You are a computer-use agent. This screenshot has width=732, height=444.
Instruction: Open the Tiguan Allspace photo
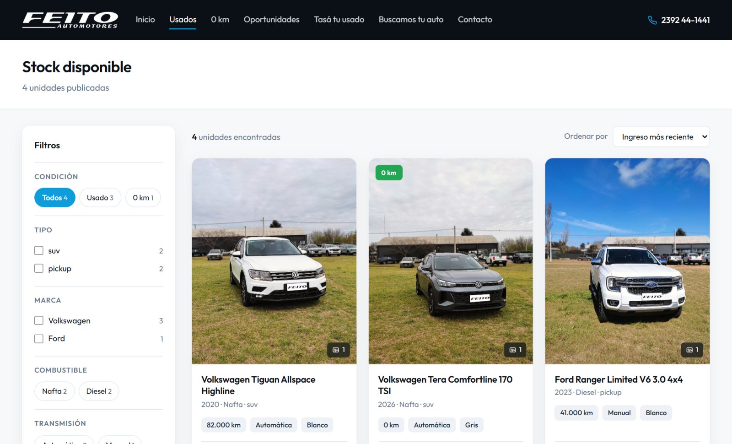274,261
